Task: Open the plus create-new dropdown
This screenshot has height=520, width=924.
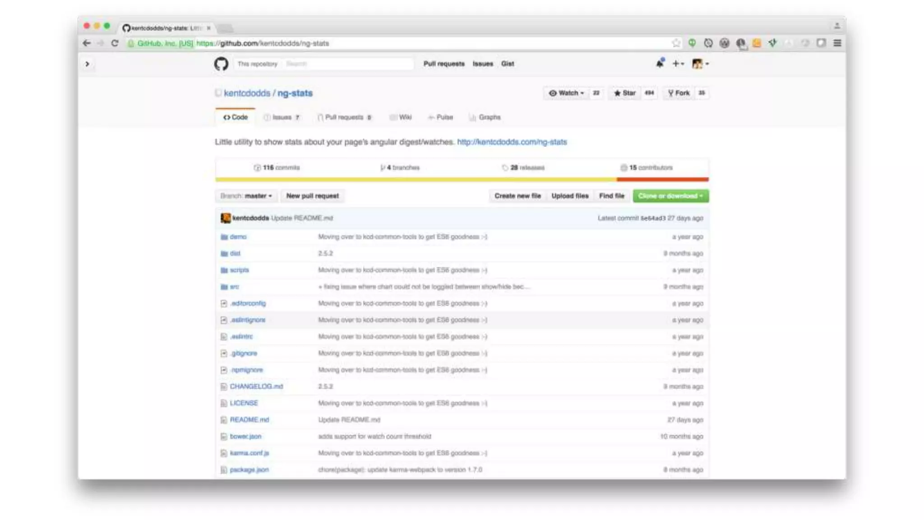Action: coord(678,64)
